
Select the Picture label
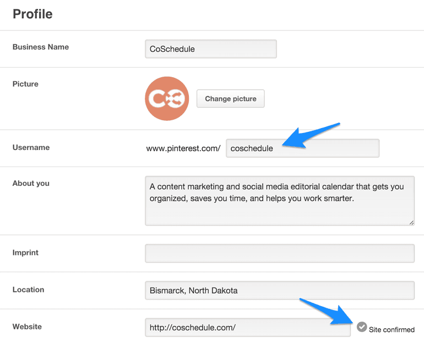pyautogui.click(x=25, y=84)
